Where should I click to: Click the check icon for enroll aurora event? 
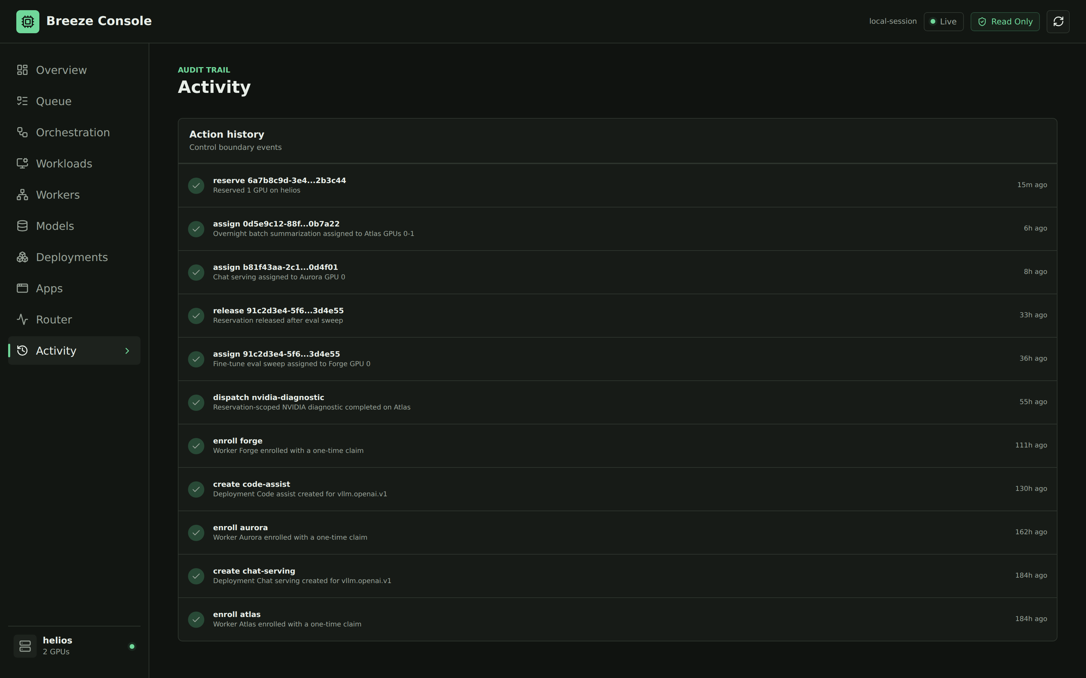(x=196, y=533)
